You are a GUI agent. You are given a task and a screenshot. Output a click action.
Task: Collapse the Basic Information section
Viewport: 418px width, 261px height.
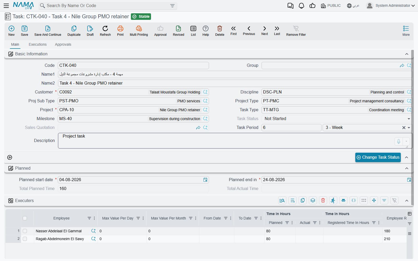[407, 54]
